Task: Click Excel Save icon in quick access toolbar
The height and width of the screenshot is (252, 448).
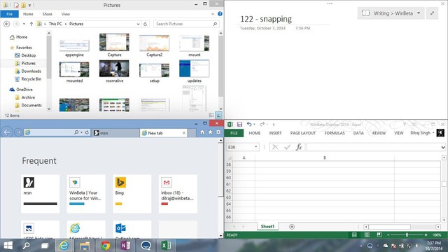Action: (x=239, y=125)
